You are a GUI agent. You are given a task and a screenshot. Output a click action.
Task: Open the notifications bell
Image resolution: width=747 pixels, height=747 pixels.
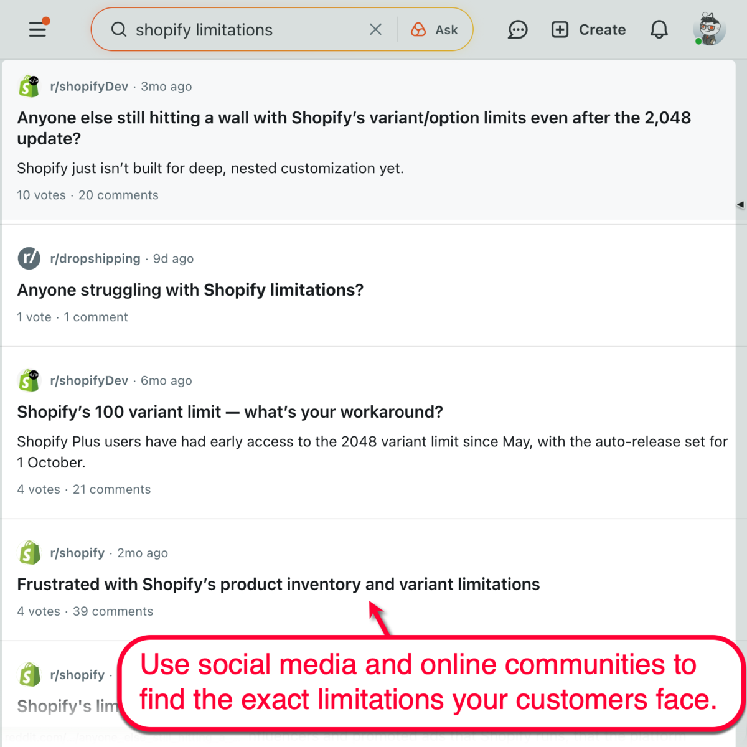point(659,29)
